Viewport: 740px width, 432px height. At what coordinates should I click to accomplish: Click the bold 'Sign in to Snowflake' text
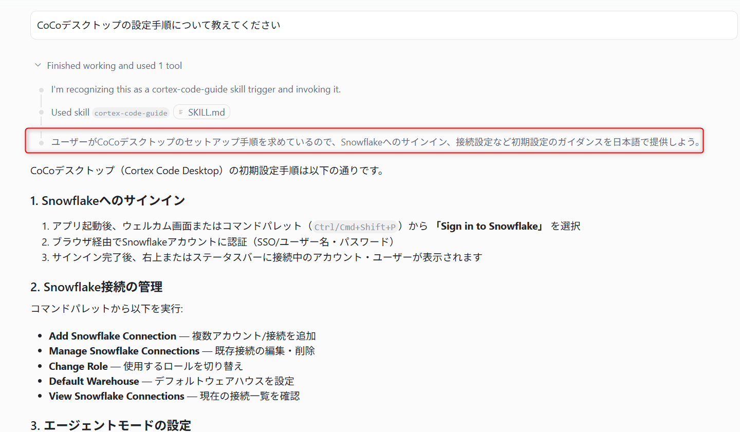point(489,226)
